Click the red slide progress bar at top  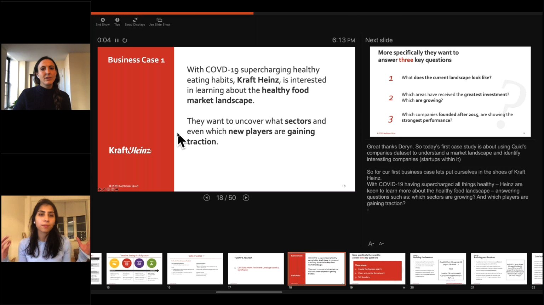click(172, 13)
